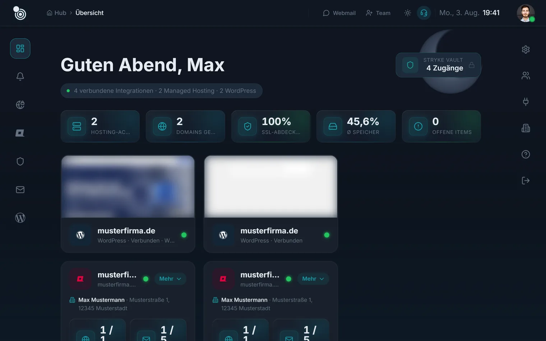Open notifications bell in the sidebar
Screen dimensions: 546x341
[x=20, y=76]
